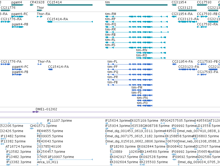Select EST EK042917.5prime

(x=111, y=160)
